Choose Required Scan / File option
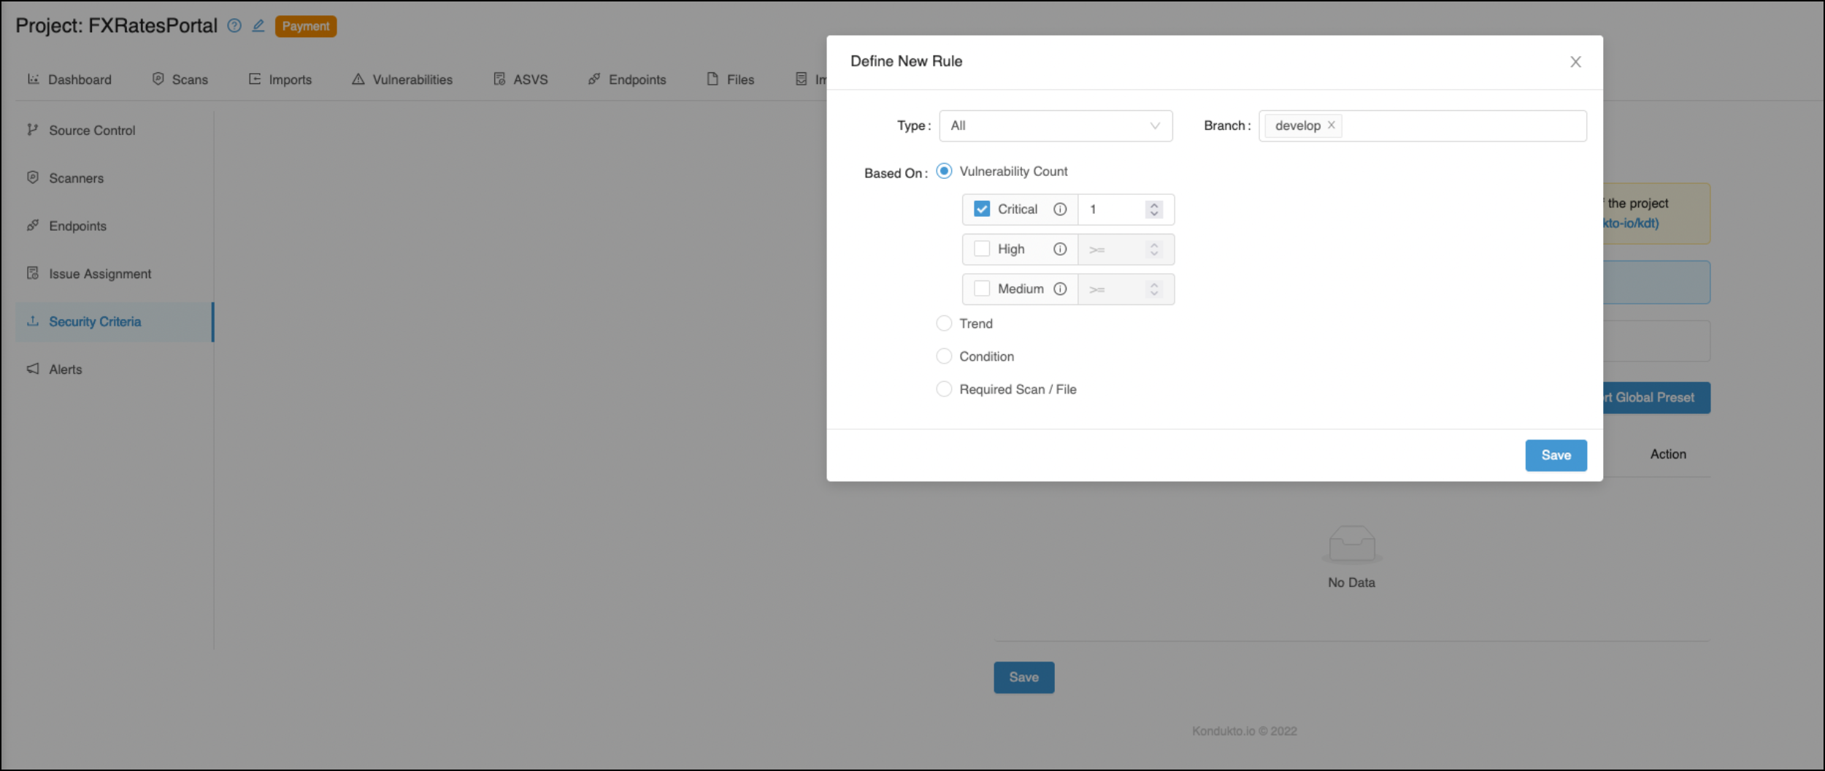This screenshot has width=1825, height=771. coord(944,389)
